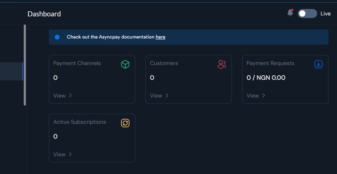Toggle the Live mode switch
Image resolution: width=337 pixels, height=174 pixels.
(x=307, y=13)
